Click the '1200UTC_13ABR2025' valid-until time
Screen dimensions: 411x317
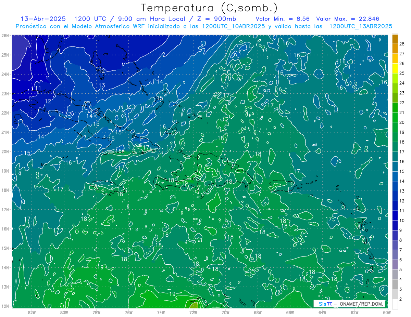click(x=361, y=26)
